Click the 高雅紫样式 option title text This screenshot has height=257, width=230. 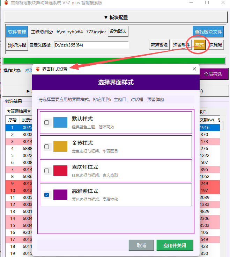85,191
